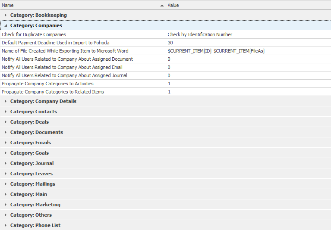Expand the Documents category arrow
331x230 pixels.
pos(6,132)
